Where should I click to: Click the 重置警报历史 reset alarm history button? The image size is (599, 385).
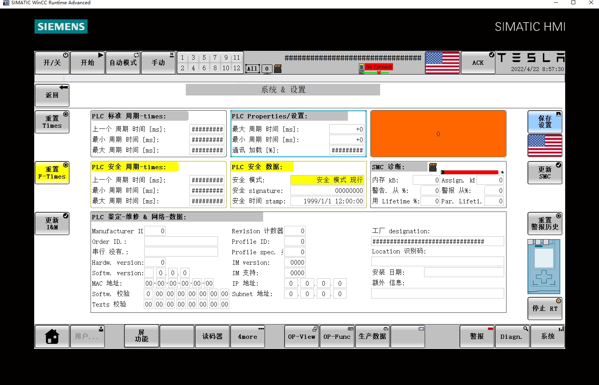pyautogui.click(x=545, y=224)
